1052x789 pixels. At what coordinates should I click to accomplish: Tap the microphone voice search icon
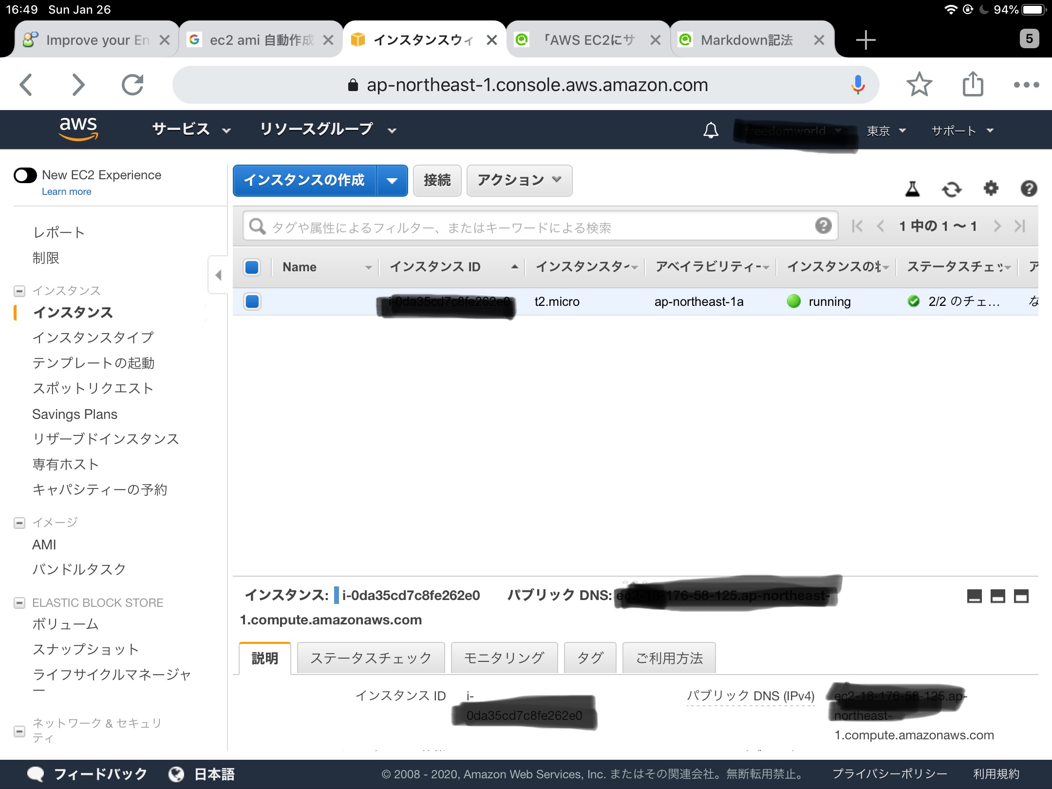click(x=858, y=85)
